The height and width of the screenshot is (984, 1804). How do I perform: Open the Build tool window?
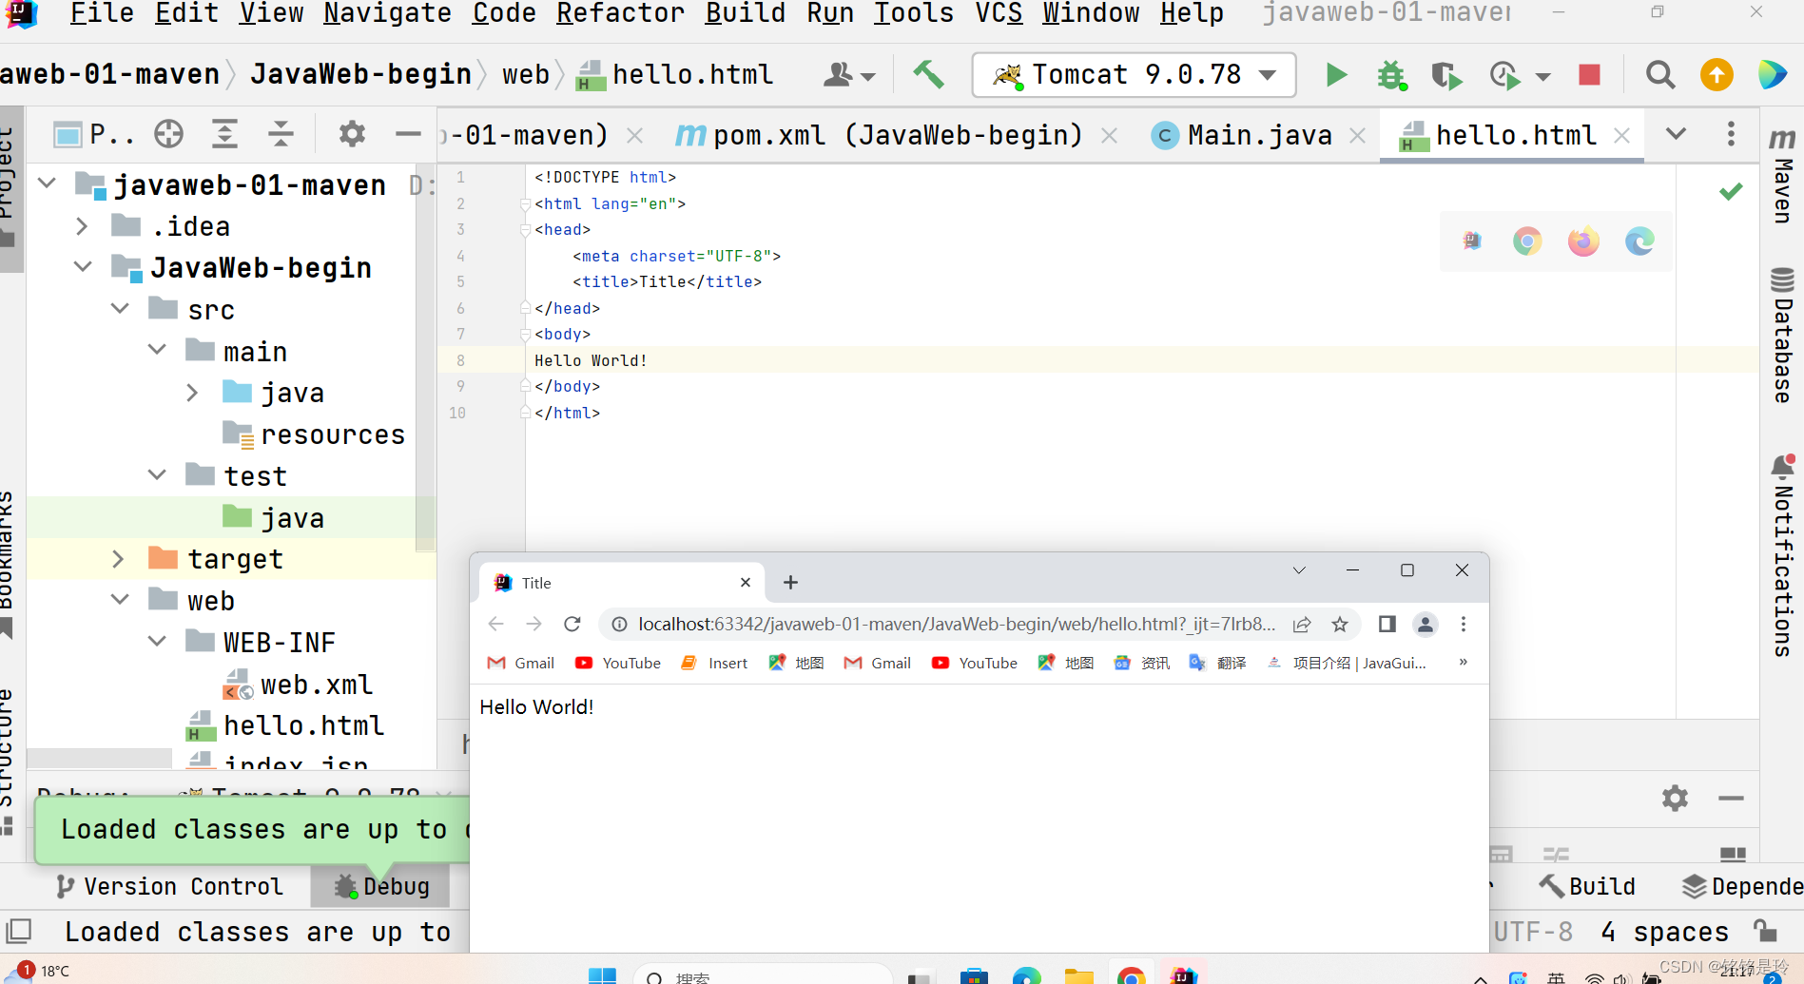pyautogui.click(x=1587, y=886)
